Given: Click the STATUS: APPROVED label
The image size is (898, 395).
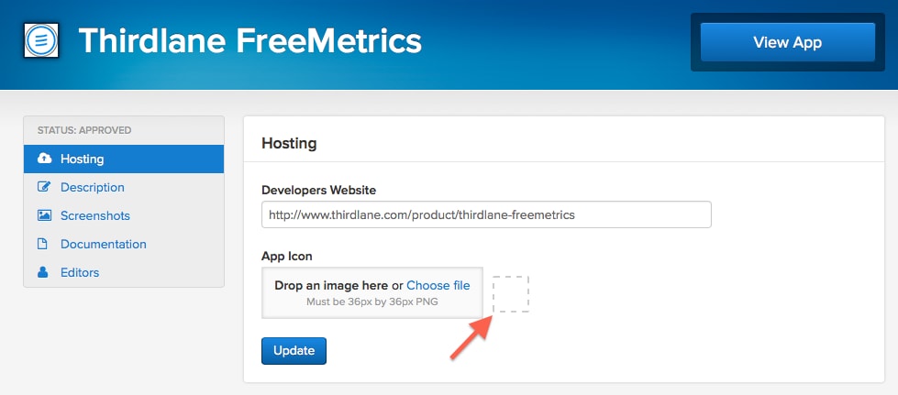Looking at the screenshot, I should [x=84, y=130].
